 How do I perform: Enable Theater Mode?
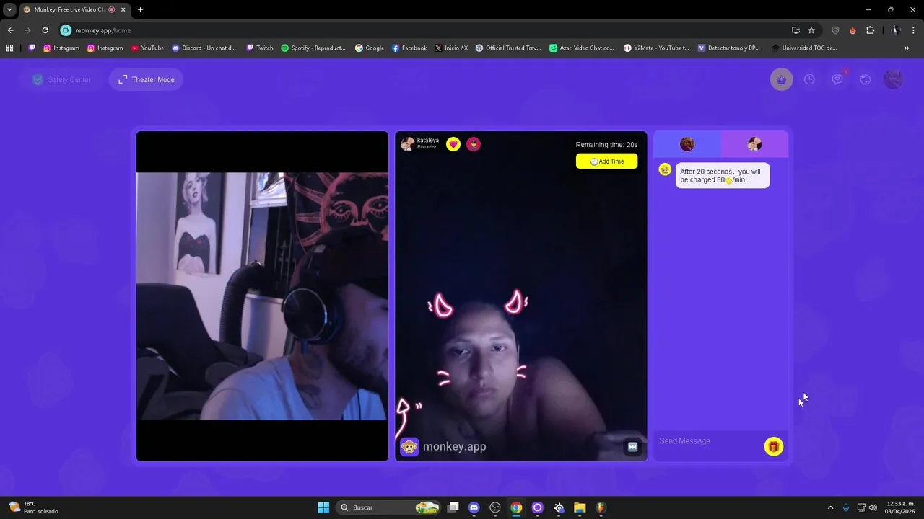[x=147, y=80]
